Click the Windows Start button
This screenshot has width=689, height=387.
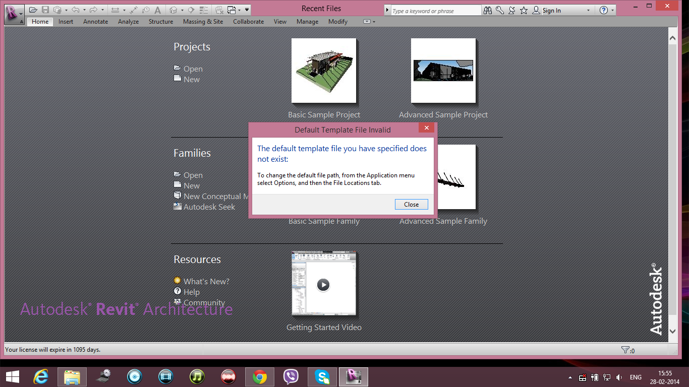coord(13,376)
